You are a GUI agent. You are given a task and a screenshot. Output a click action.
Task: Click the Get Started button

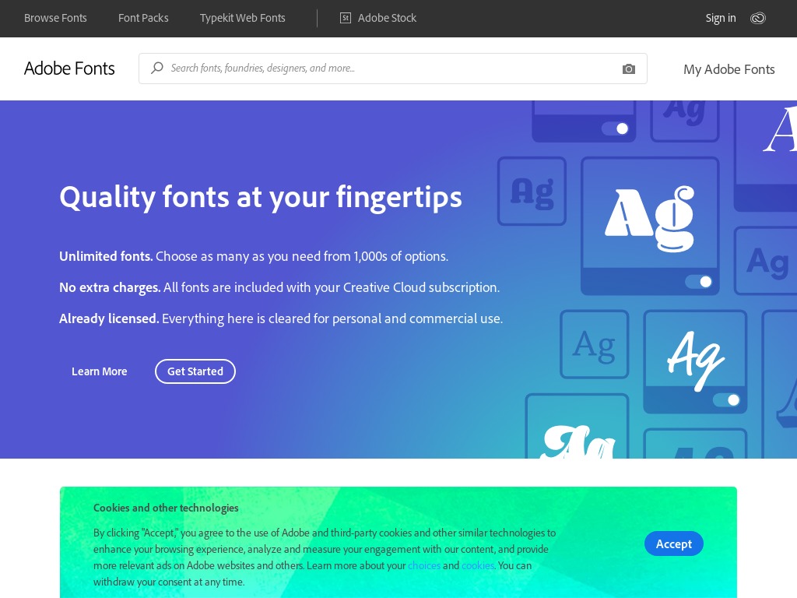coord(195,371)
